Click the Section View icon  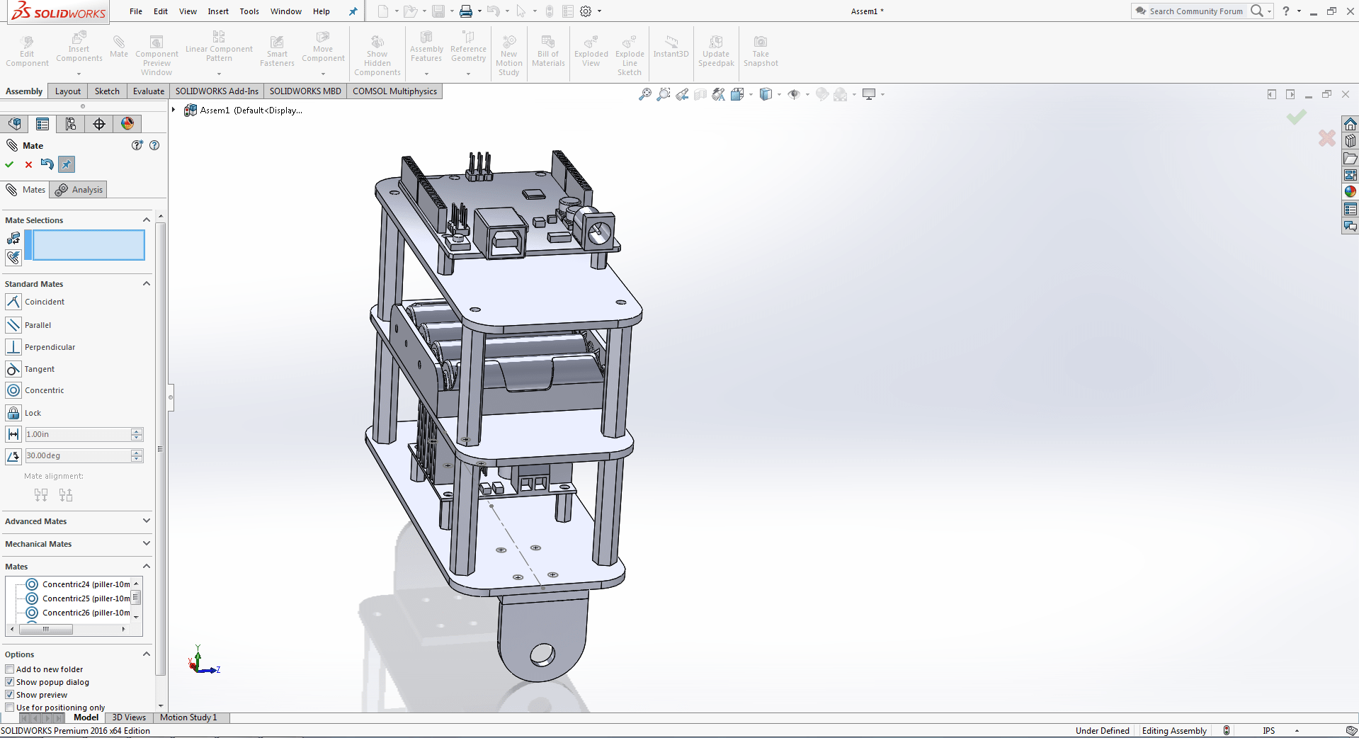tap(700, 94)
